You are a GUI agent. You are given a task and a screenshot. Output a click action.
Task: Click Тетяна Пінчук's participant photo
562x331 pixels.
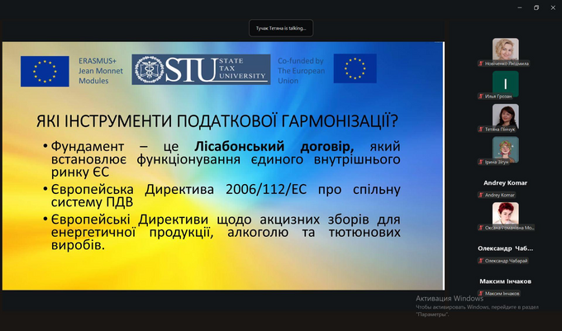click(505, 116)
